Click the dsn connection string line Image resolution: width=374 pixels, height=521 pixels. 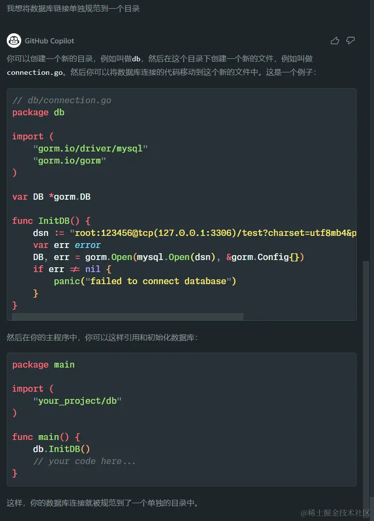point(194,233)
